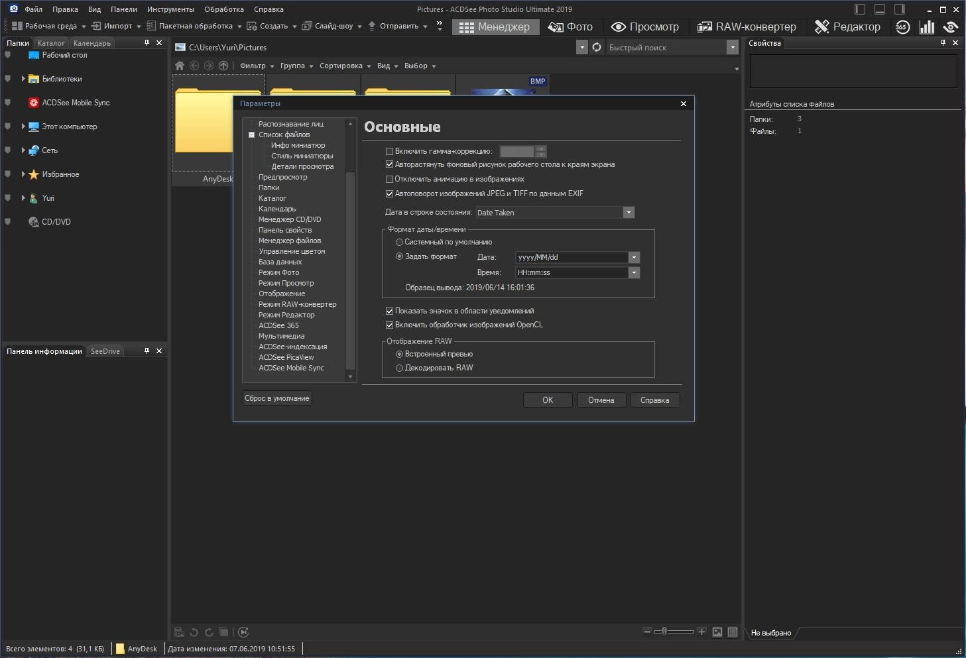Image resolution: width=966 pixels, height=658 pixels.
Task: Open the Инструменты menu
Action: 170,9
